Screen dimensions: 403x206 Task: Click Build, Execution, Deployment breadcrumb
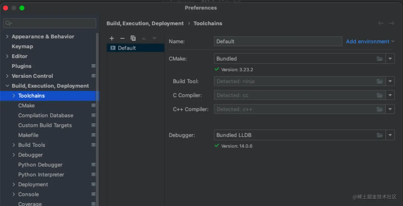[145, 23]
